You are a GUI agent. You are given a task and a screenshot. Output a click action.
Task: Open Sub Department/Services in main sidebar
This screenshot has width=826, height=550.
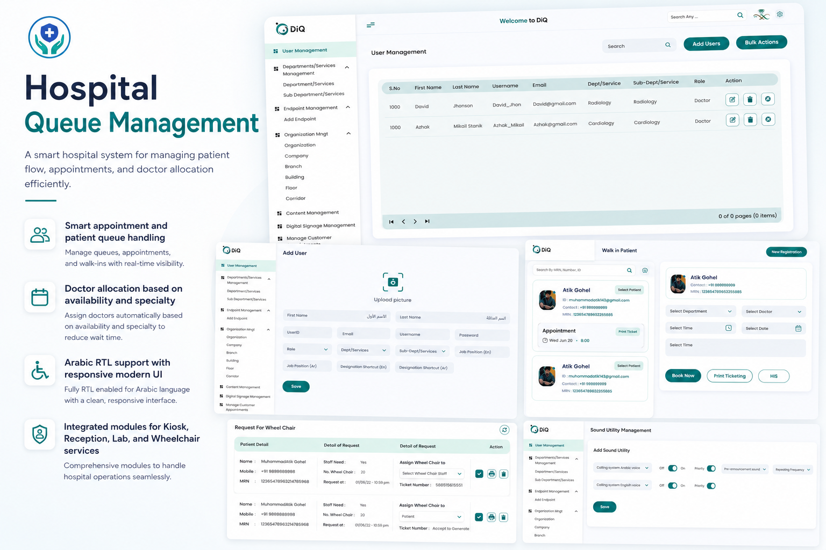click(314, 95)
